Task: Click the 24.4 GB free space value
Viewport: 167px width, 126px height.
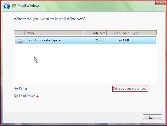Action: click(124, 40)
